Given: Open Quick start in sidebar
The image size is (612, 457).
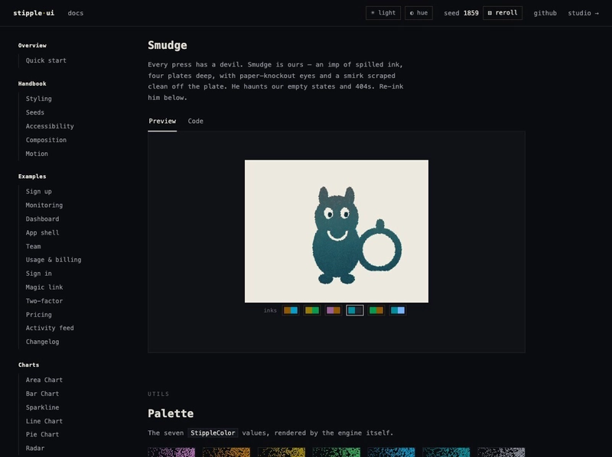Looking at the screenshot, I should (x=46, y=60).
